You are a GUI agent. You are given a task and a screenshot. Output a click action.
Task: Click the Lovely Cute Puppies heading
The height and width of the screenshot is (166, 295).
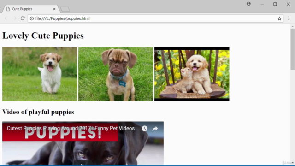[x=43, y=36]
